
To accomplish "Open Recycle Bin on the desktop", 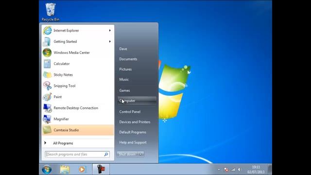I will click(x=51, y=12).
